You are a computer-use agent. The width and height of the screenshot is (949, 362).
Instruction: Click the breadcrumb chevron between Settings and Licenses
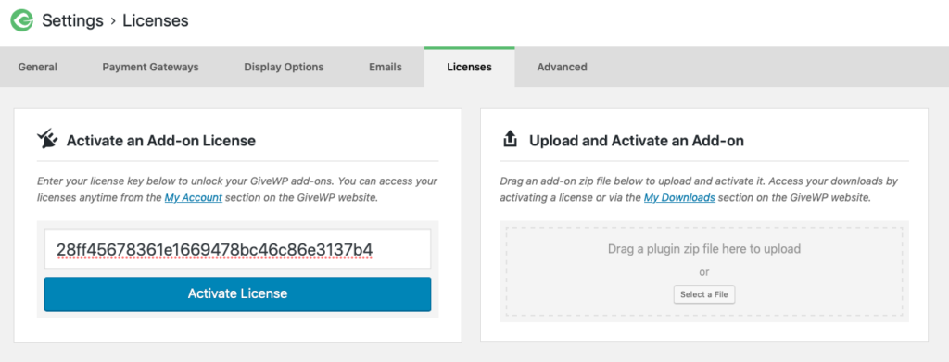coord(112,21)
